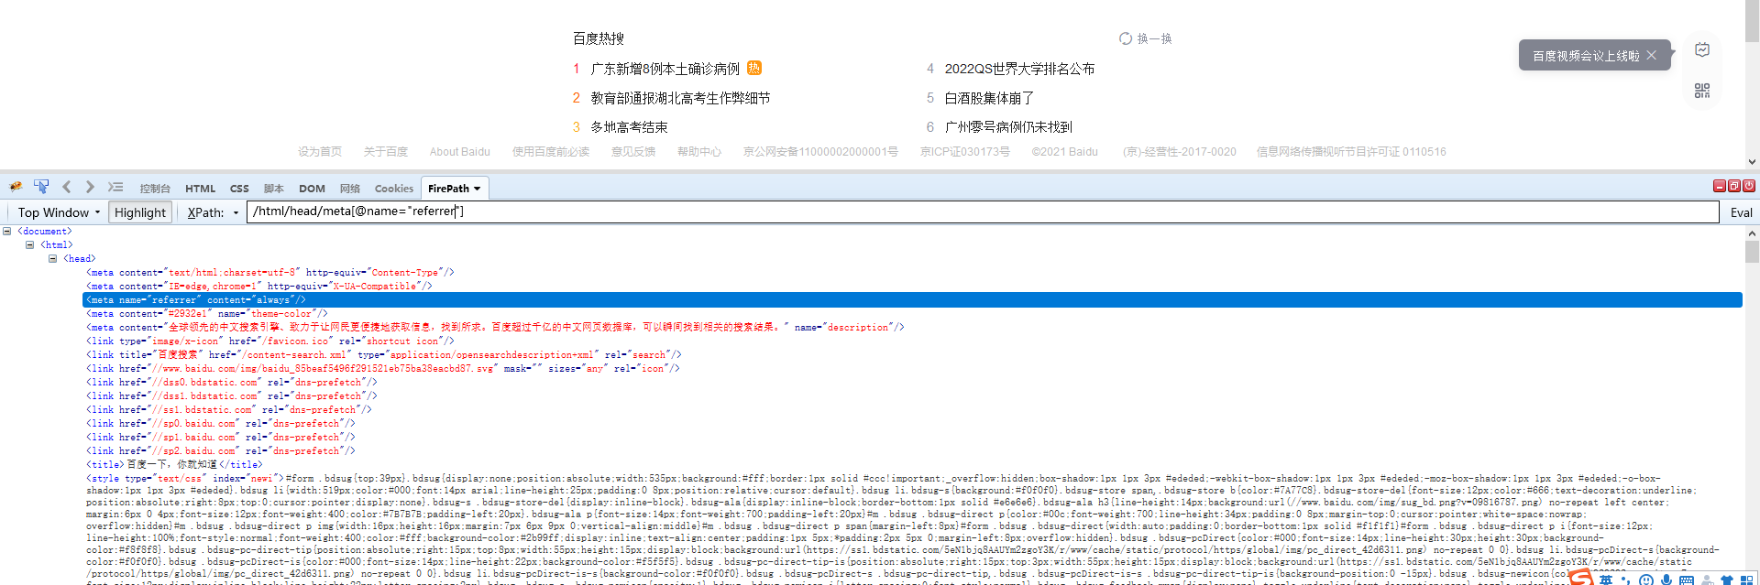Select the highlighted meta name="referrer" row

912,300
